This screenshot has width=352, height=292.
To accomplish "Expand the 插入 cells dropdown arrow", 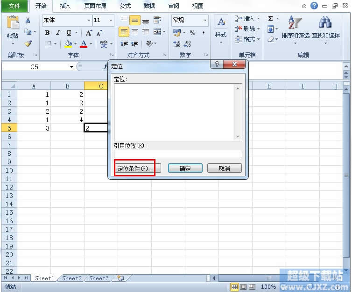I will [258, 18].
